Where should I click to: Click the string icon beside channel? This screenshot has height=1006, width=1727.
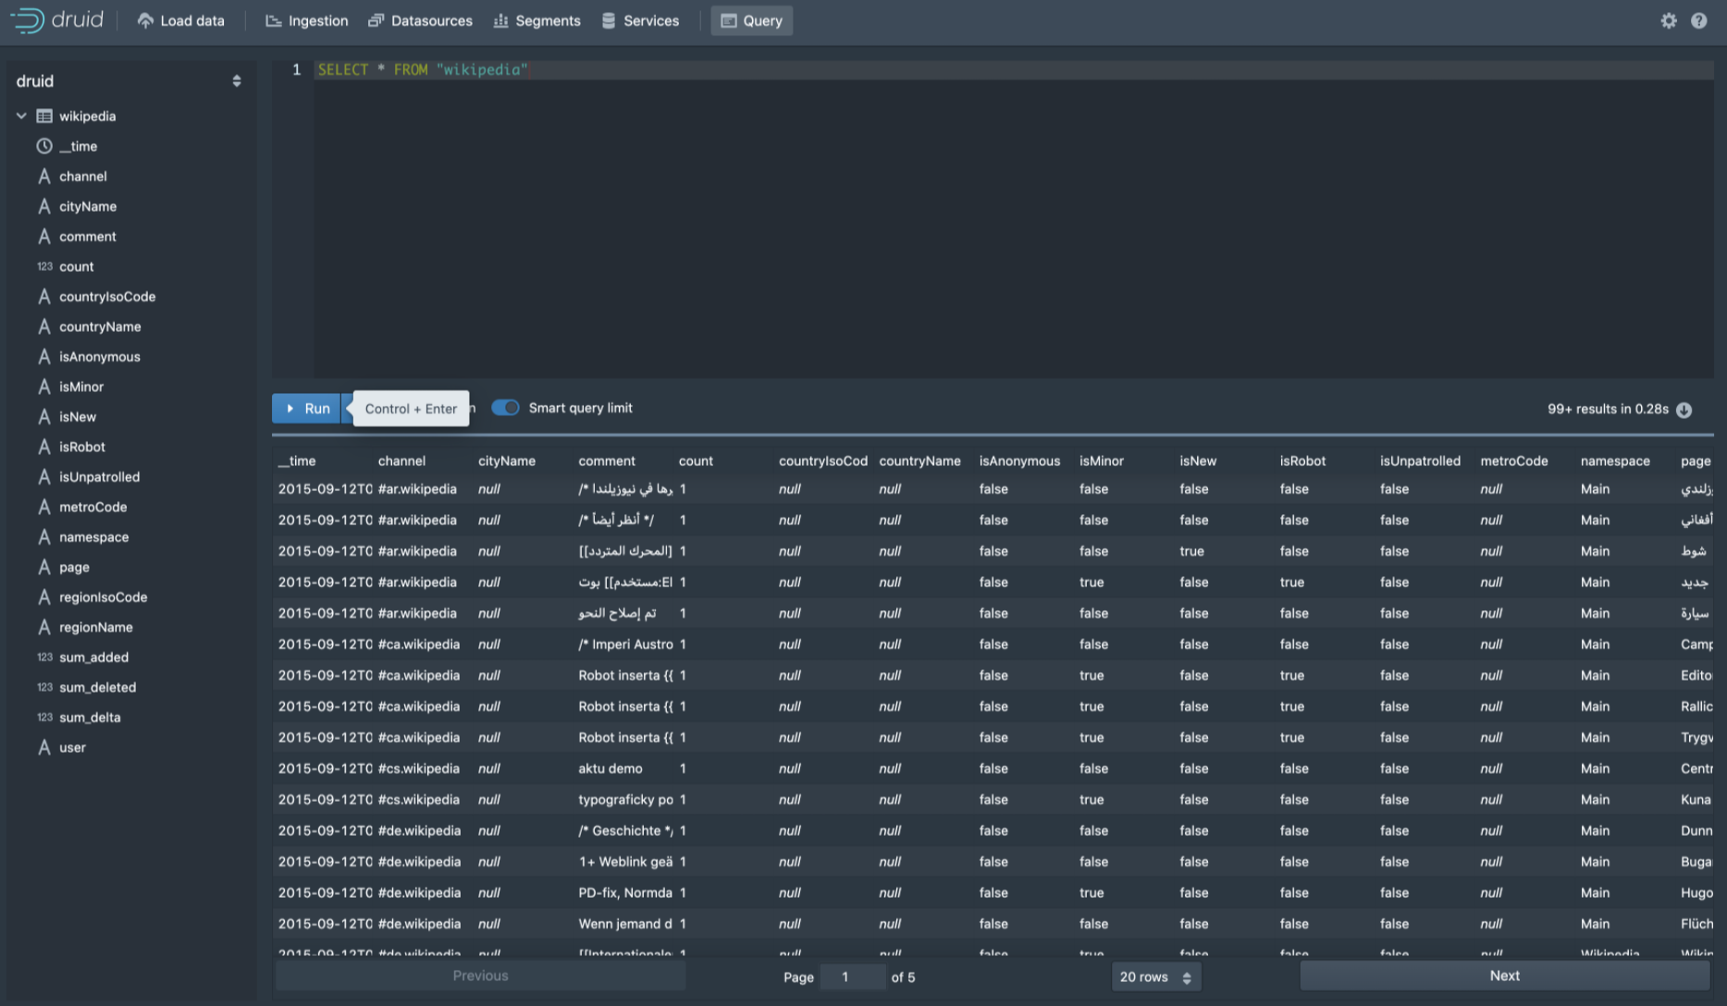(44, 177)
